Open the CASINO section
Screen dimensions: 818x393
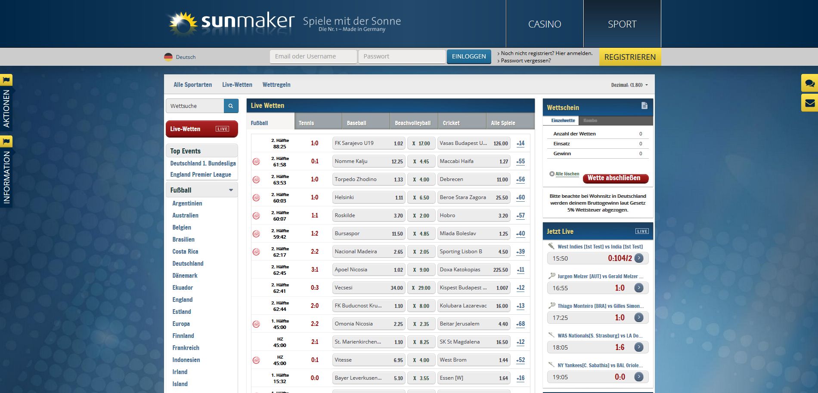pyautogui.click(x=545, y=24)
